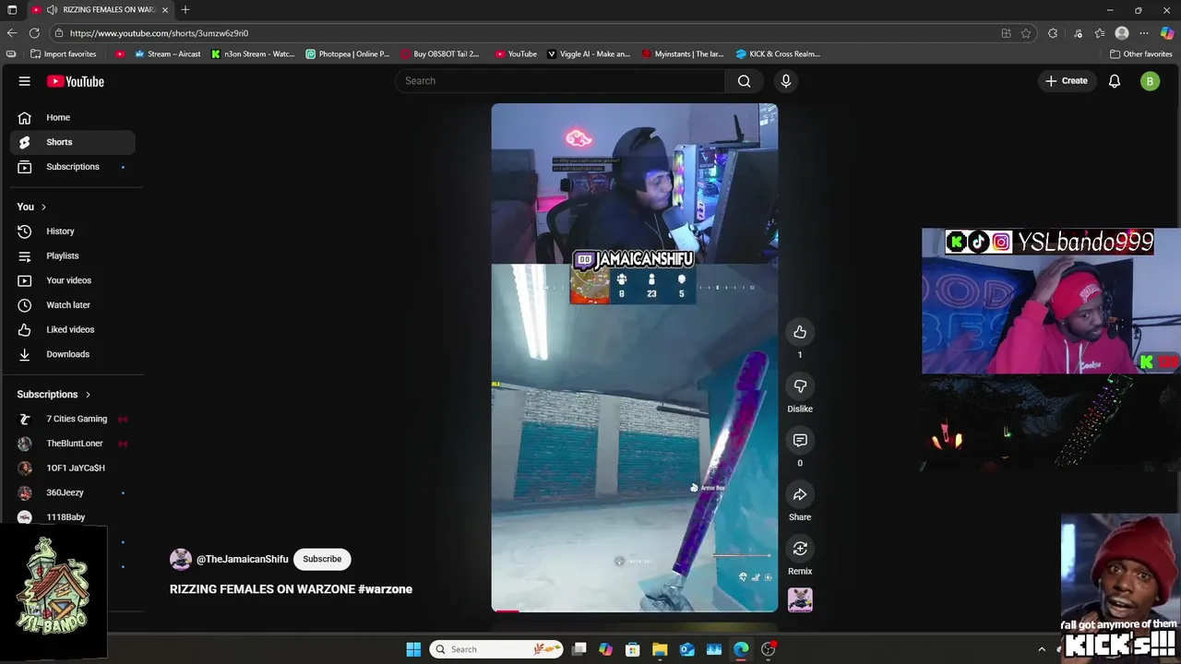The height and width of the screenshot is (664, 1181).
Task: Remix this Short
Action: coord(800,549)
